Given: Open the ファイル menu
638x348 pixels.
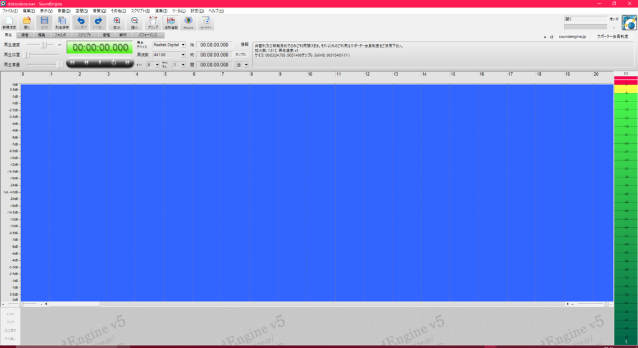Looking at the screenshot, I should tap(10, 11).
